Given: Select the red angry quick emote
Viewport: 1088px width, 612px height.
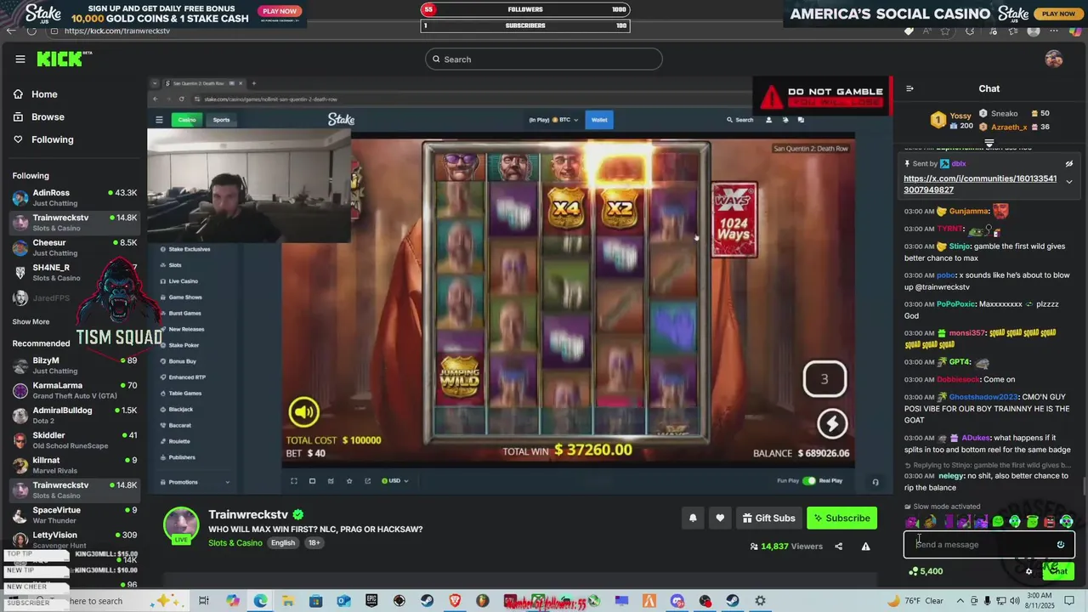Looking at the screenshot, I should 1050,521.
